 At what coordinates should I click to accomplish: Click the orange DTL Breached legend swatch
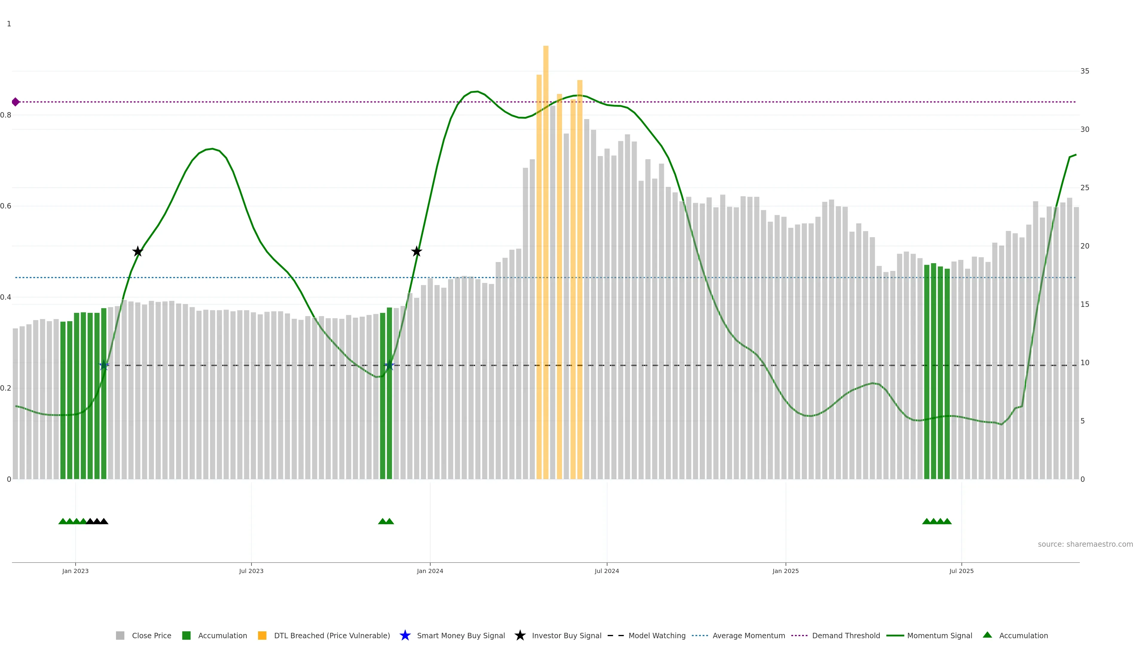262,636
